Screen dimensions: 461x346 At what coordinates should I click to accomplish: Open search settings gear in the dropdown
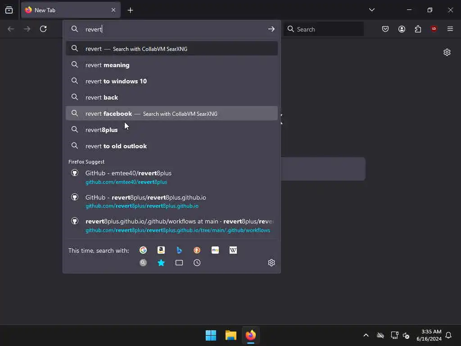[271, 263]
